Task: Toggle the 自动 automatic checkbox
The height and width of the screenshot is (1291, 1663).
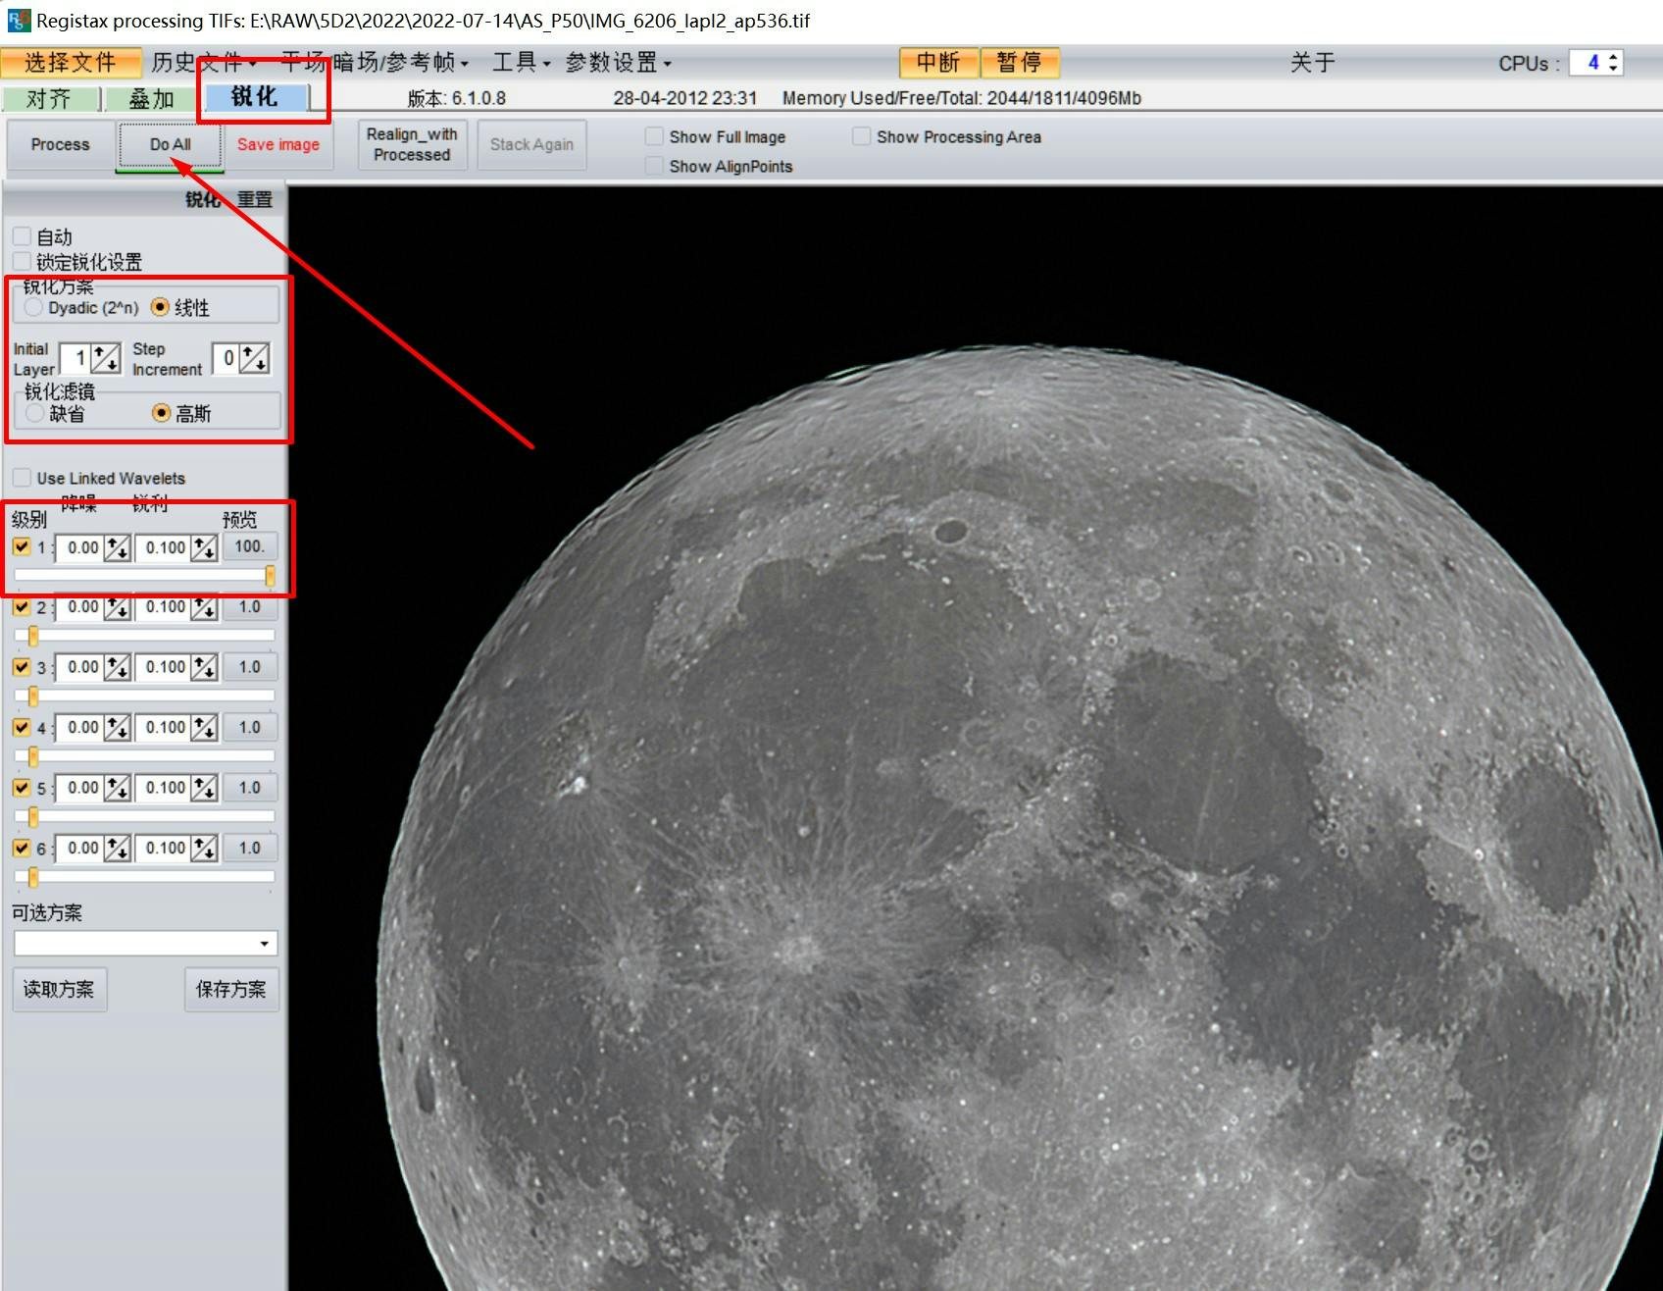Action: (x=22, y=236)
